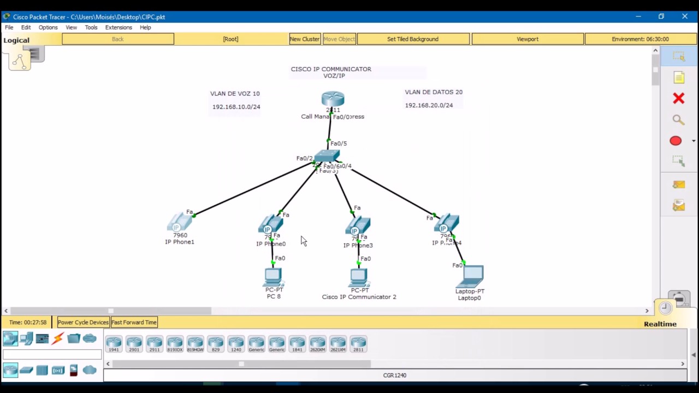Open Cisco IP Communicator 2 PC
The height and width of the screenshot is (393, 699).
click(x=359, y=277)
